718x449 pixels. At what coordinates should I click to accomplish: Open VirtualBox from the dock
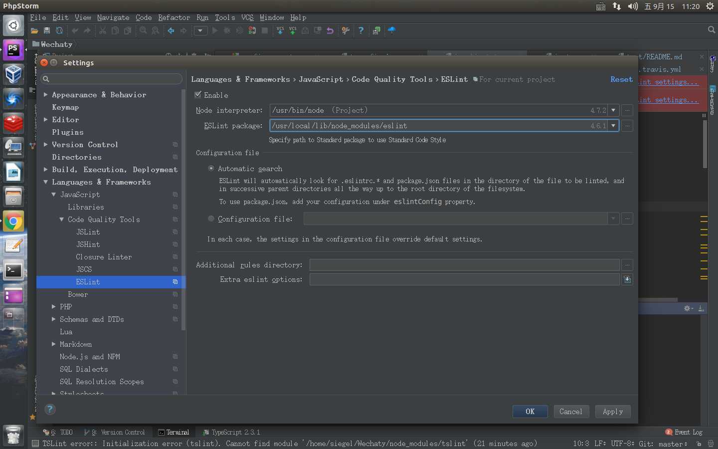(x=13, y=75)
